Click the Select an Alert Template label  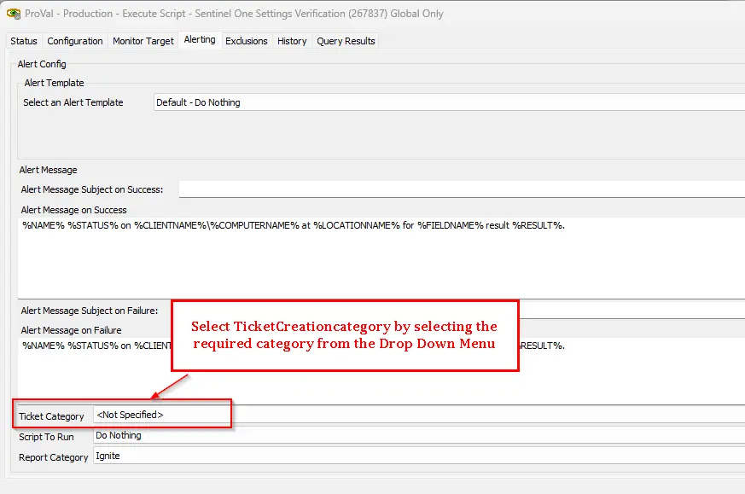tap(73, 102)
